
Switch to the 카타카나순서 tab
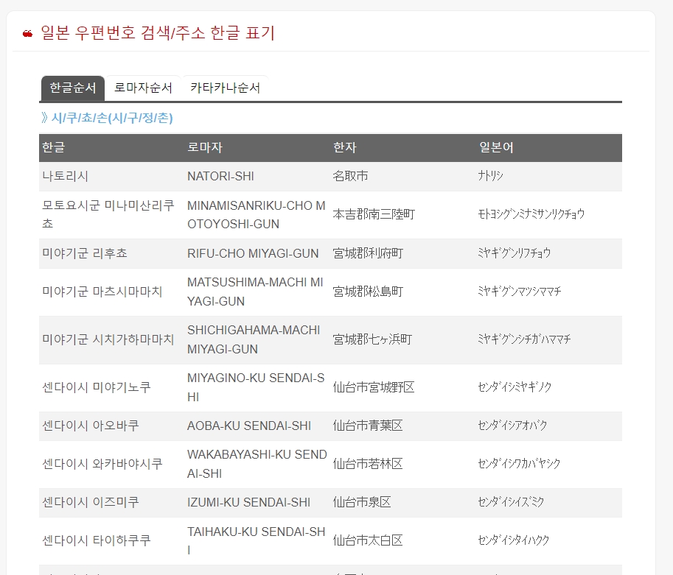coord(226,87)
